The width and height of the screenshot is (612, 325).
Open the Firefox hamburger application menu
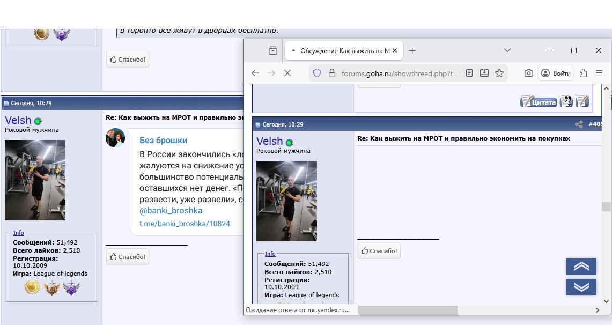(x=599, y=73)
